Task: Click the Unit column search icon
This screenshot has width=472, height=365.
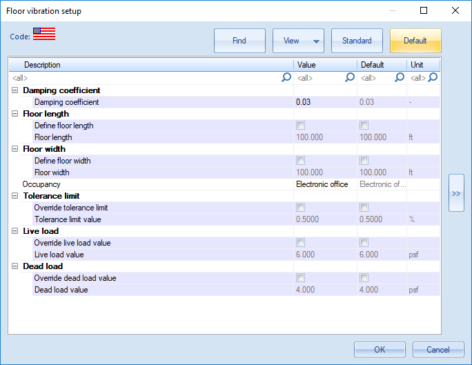Action: tap(433, 78)
